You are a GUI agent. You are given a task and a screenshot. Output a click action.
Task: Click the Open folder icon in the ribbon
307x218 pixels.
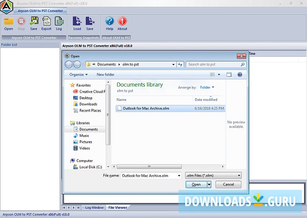point(9,21)
